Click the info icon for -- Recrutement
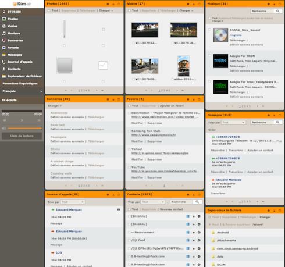This screenshot has height=267, width=285. pyautogui.click(x=188, y=232)
